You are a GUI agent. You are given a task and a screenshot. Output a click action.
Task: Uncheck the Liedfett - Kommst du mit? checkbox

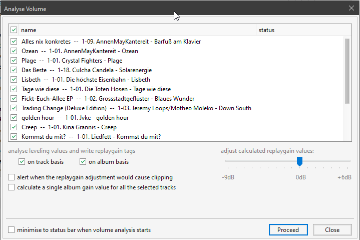[14, 137]
